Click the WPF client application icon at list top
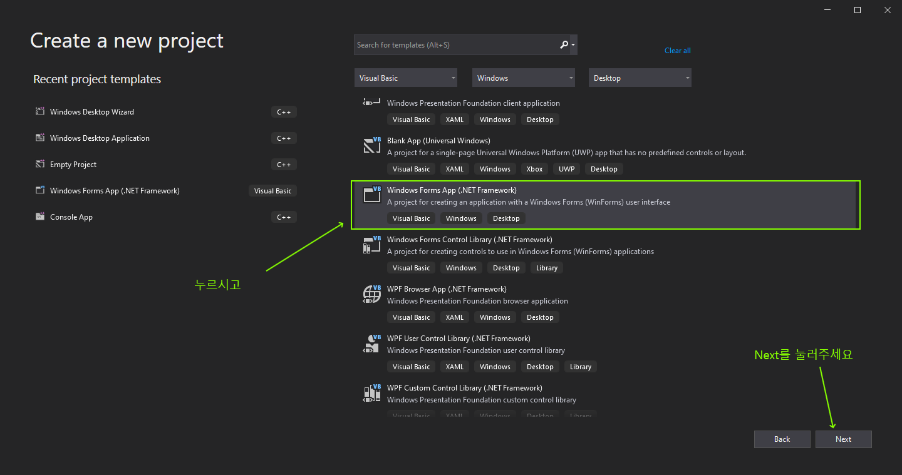 coord(372,102)
